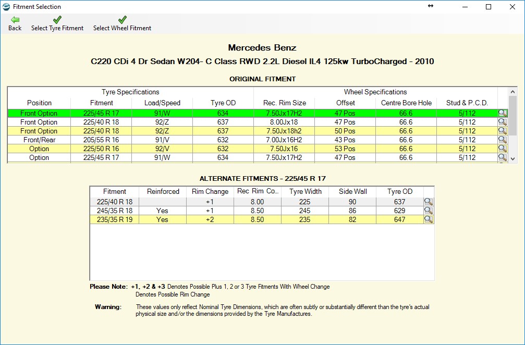
Task: Click the 225/50 R 16 fitment cell
Action: point(102,149)
